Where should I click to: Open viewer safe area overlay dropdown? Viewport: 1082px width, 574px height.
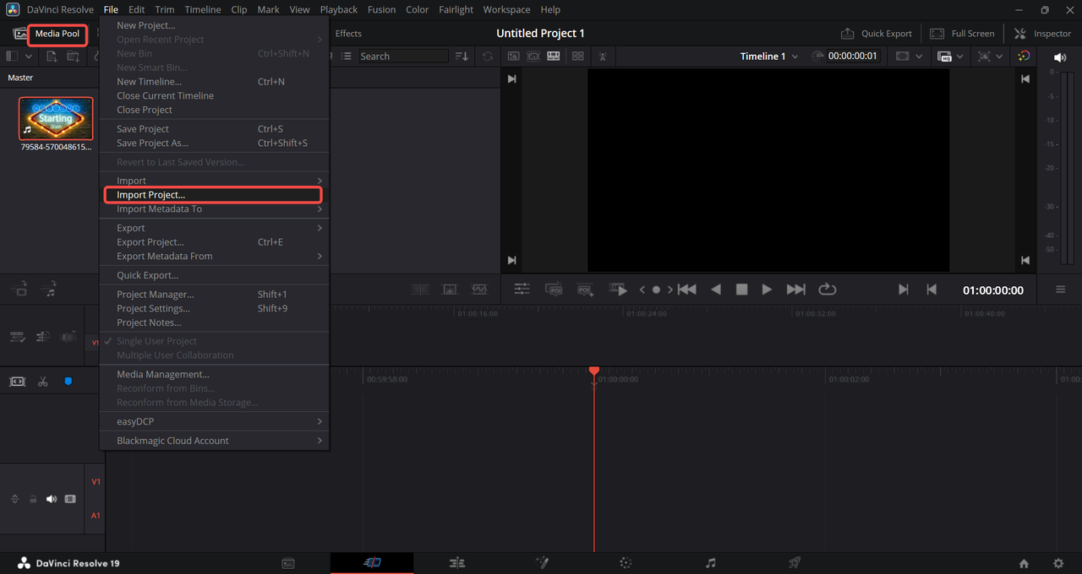908,57
